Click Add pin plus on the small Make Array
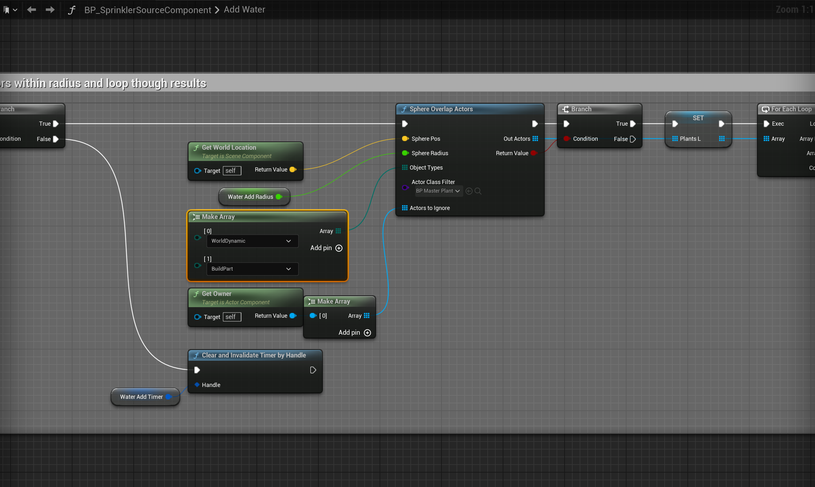Image resolution: width=815 pixels, height=487 pixels. pyautogui.click(x=367, y=333)
